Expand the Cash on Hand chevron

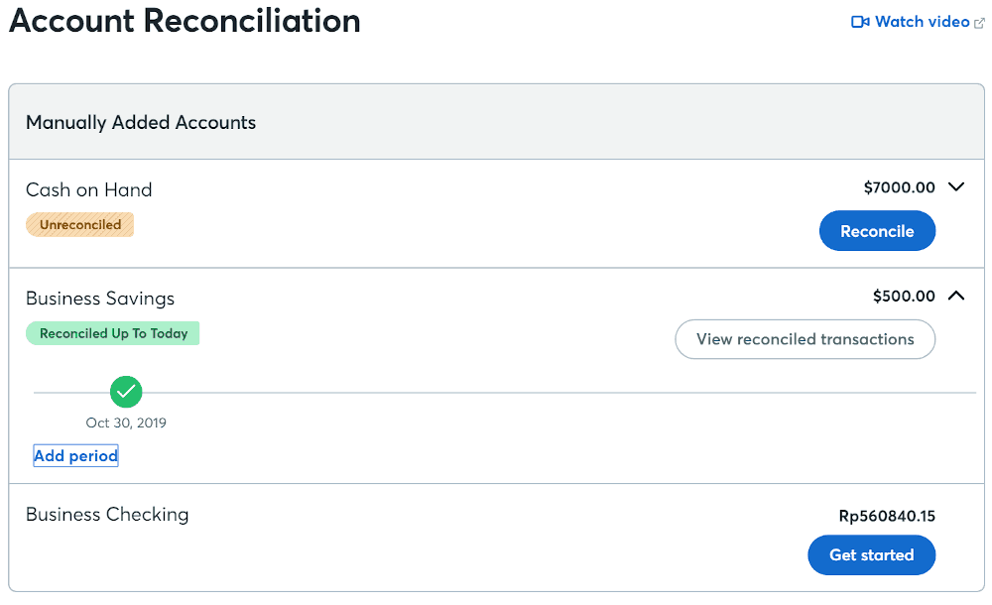(956, 186)
